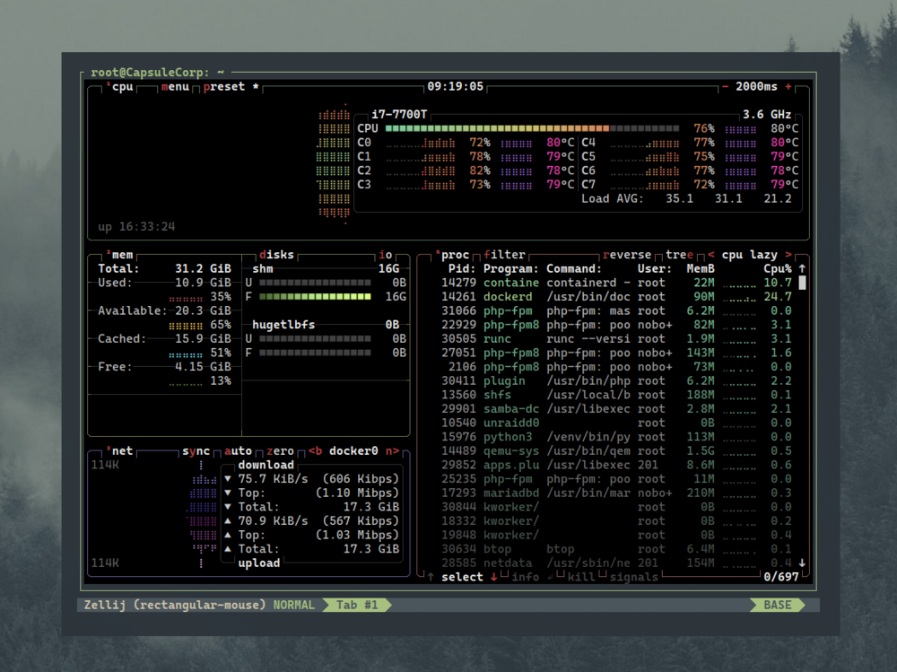
Task: Click the process list scrollbar handle
Action: (x=802, y=283)
